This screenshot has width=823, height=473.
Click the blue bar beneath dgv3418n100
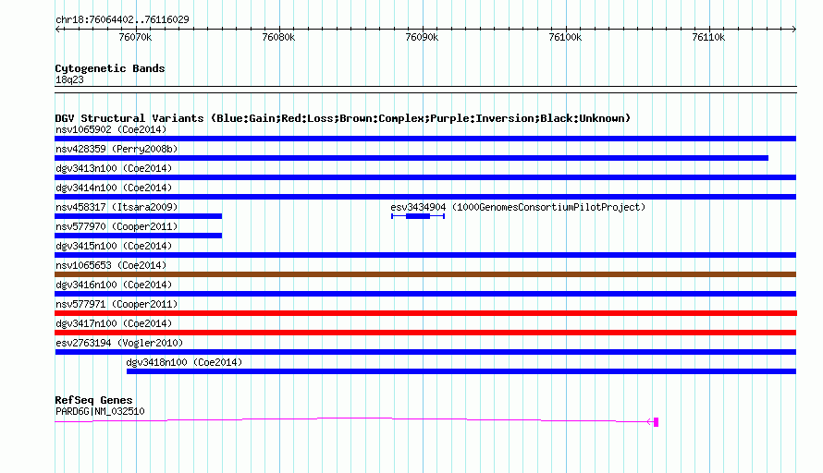pyautogui.click(x=461, y=371)
